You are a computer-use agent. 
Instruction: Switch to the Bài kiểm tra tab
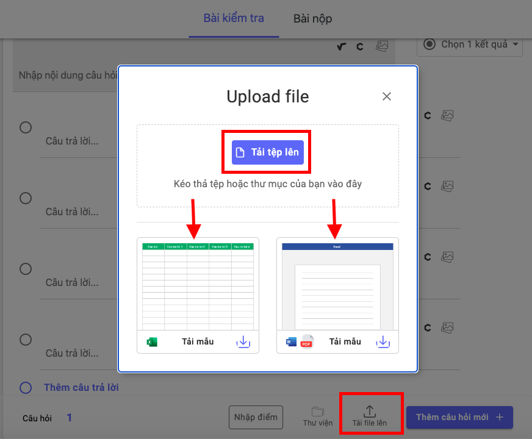tap(234, 18)
